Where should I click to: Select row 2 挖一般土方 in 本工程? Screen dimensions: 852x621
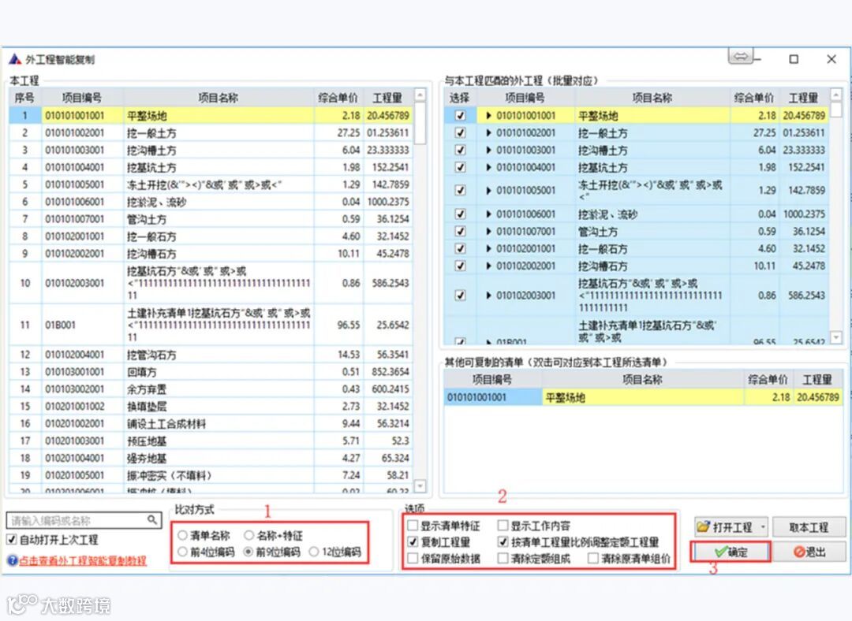211,133
